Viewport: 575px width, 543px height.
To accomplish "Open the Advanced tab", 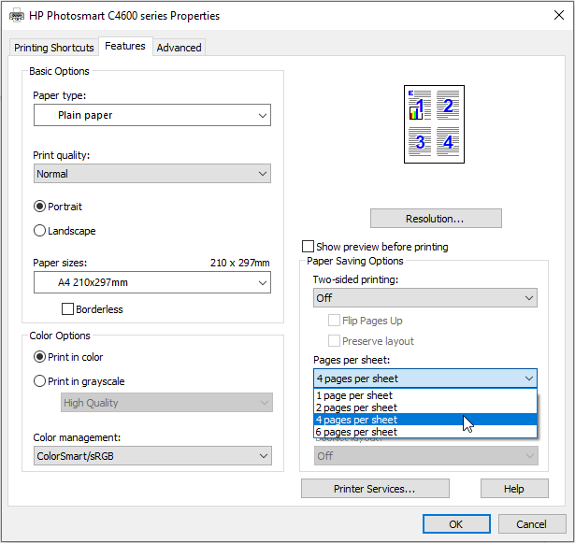I will pyautogui.click(x=179, y=48).
